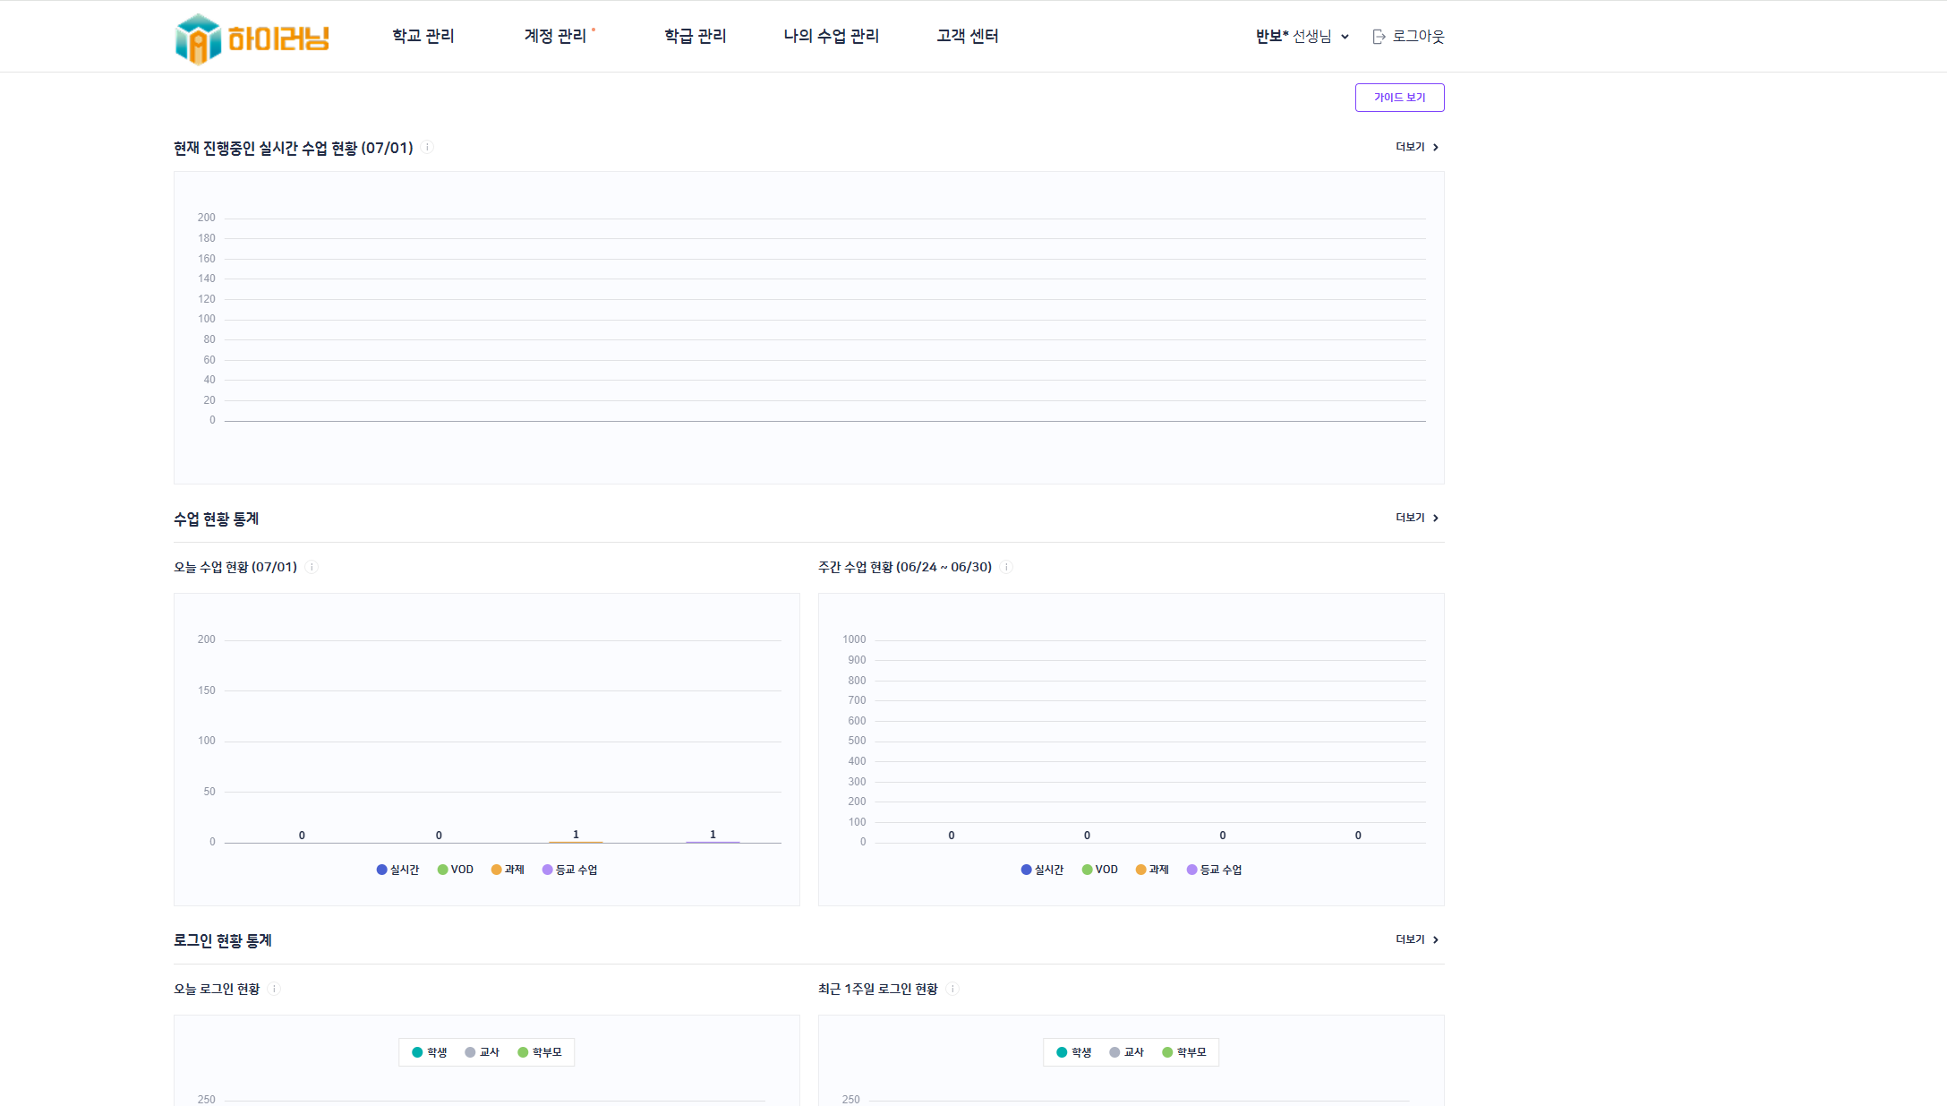
Task: Click the 로그아웃 link
Action: 1418,37
